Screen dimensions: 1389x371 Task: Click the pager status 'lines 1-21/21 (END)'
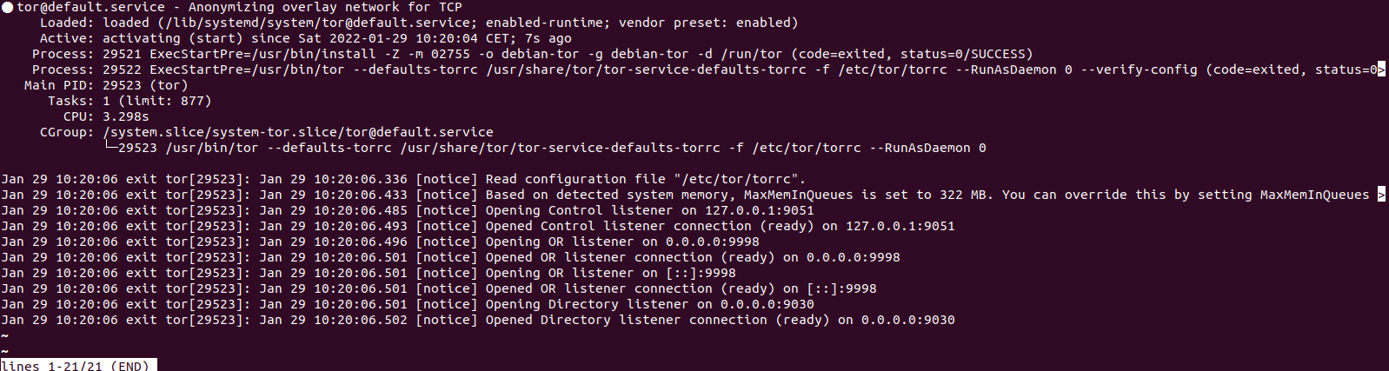click(76, 366)
